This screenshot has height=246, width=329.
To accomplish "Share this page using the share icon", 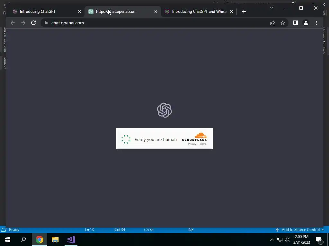I will (272, 23).
